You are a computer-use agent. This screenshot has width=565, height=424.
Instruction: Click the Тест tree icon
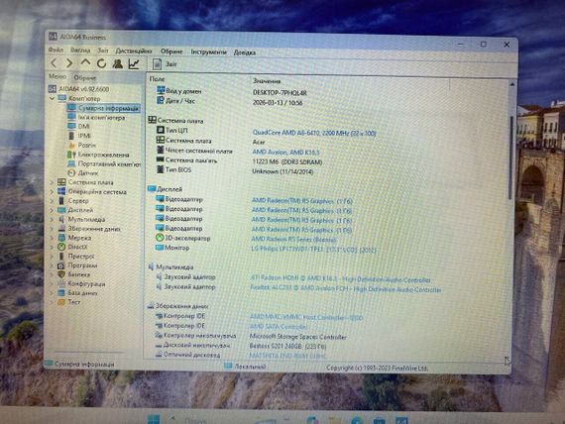point(61,302)
